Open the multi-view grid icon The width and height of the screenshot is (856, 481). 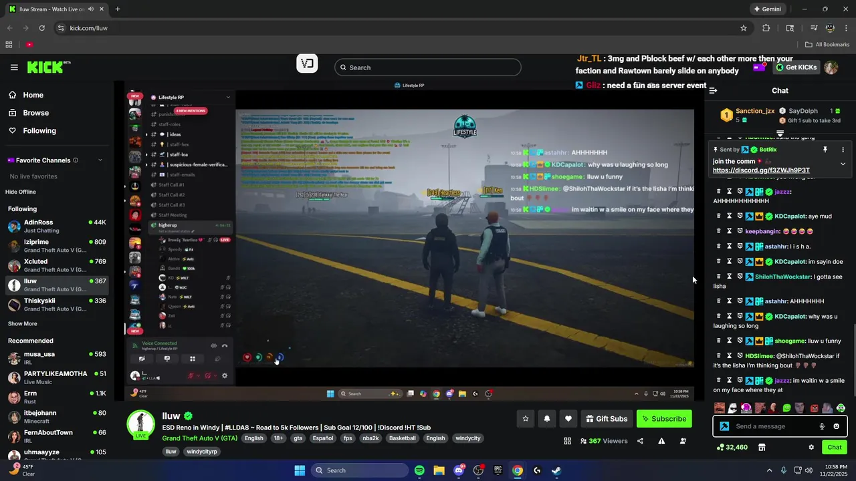click(x=567, y=441)
